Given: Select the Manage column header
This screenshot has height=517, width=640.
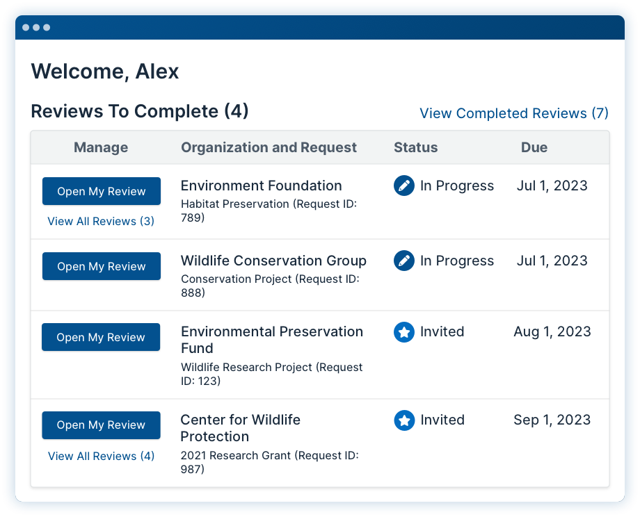Looking at the screenshot, I should tap(101, 147).
